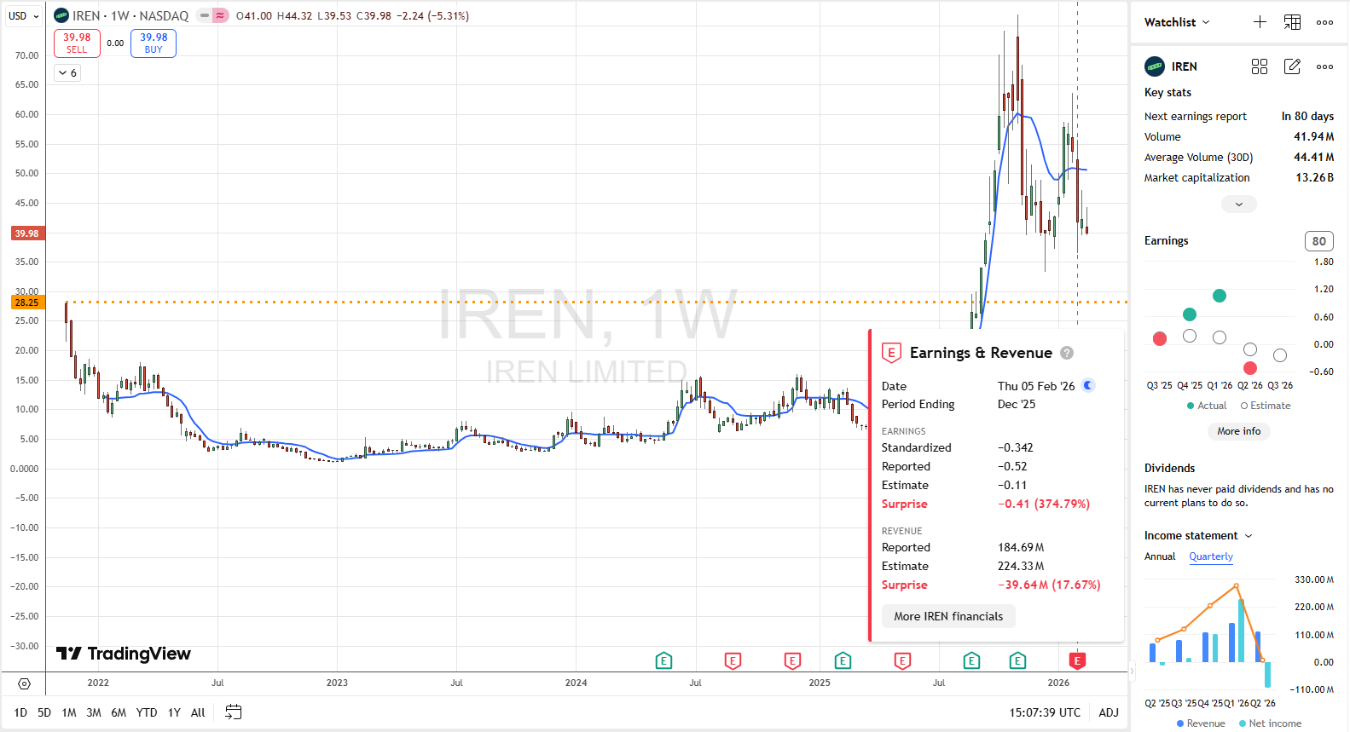Open the watchlist advanced view table icon
Viewport: 1350px width, 732px height.
coord(1292,22)
